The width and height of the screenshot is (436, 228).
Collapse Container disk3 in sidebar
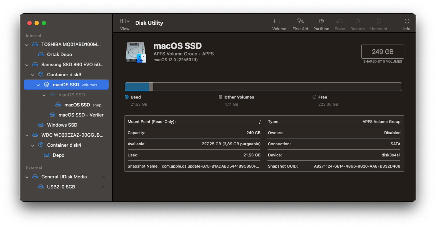coord(33,74)
